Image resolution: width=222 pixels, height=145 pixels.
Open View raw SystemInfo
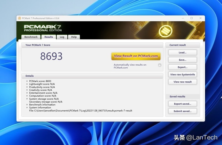click(x=183, y=74)
